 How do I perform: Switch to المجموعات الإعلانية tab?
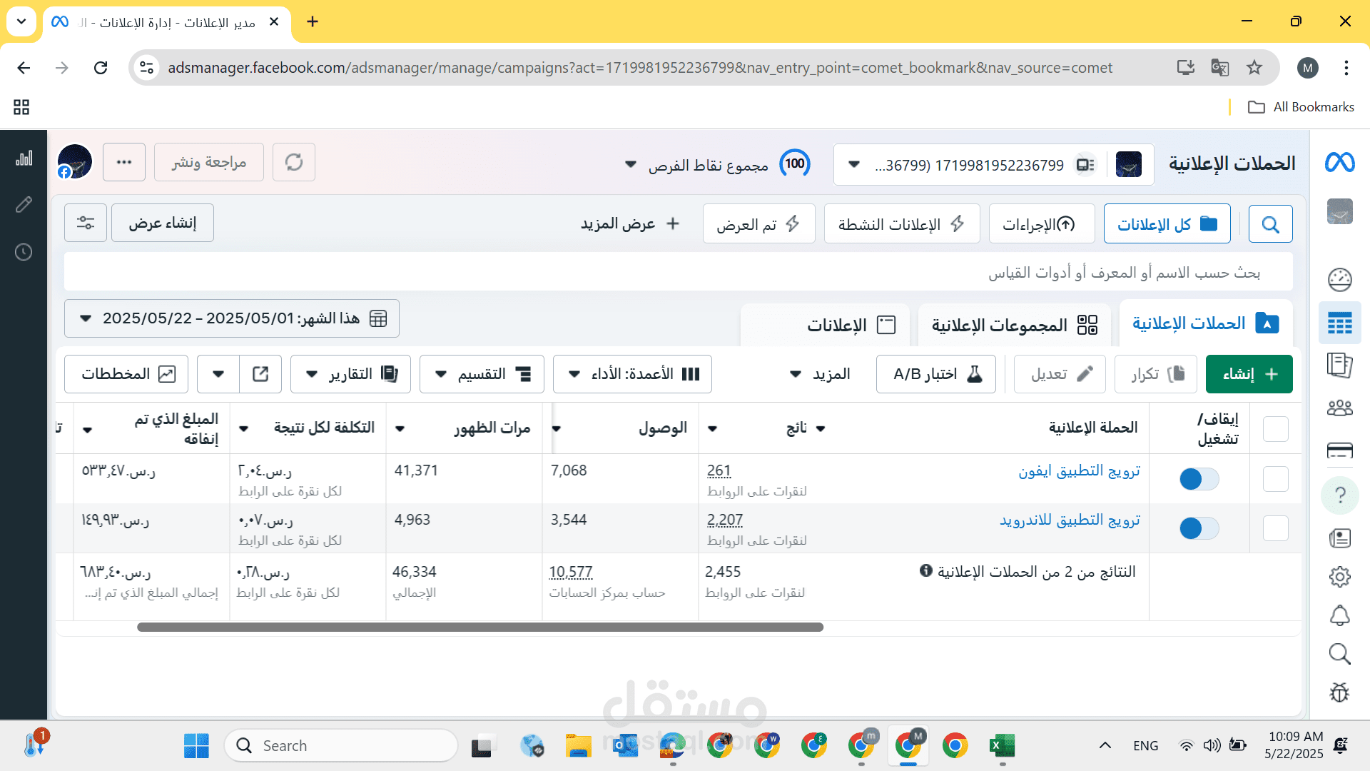[1014, 325]
